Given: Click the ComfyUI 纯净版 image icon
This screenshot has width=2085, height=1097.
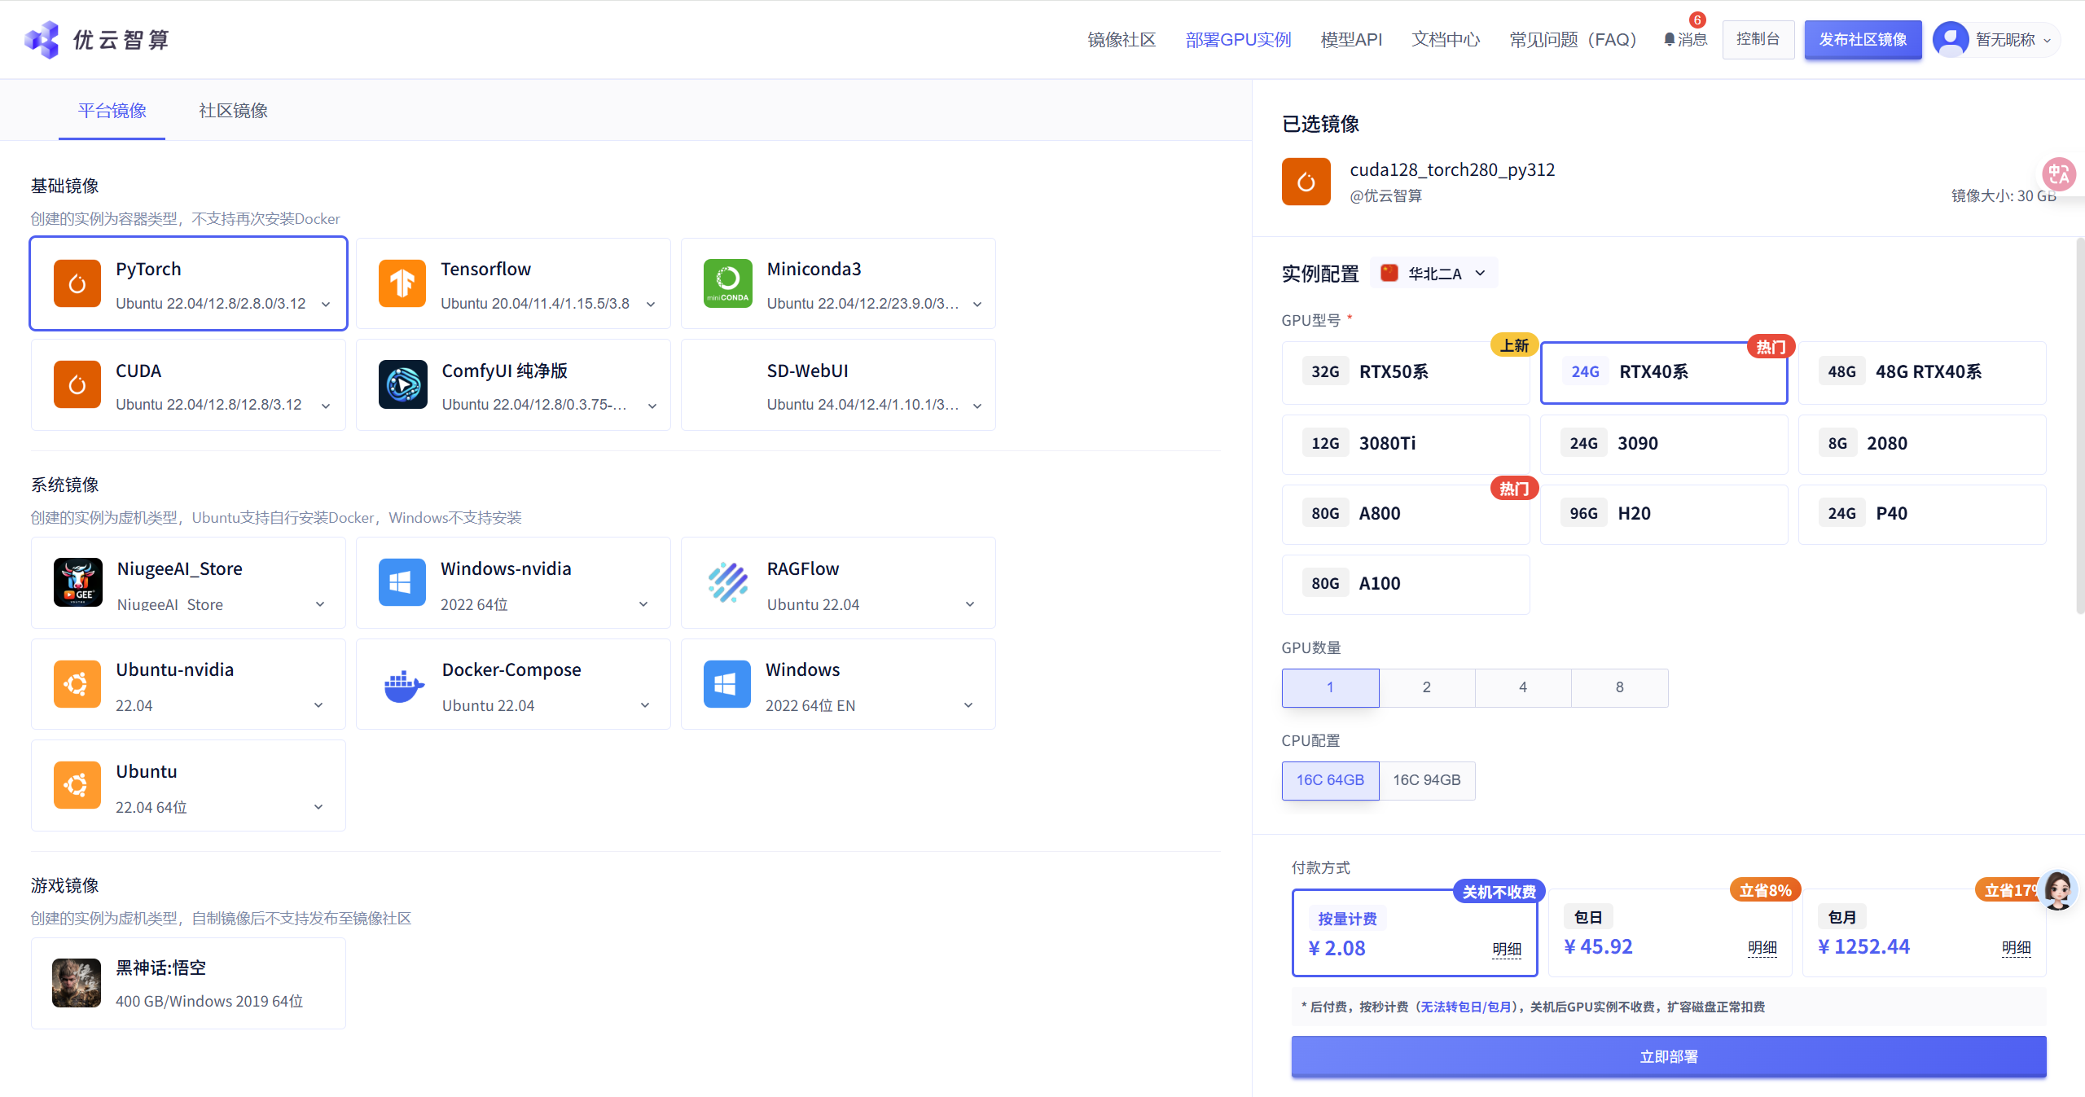Looking at the screenshot, I should click(402, 384).
